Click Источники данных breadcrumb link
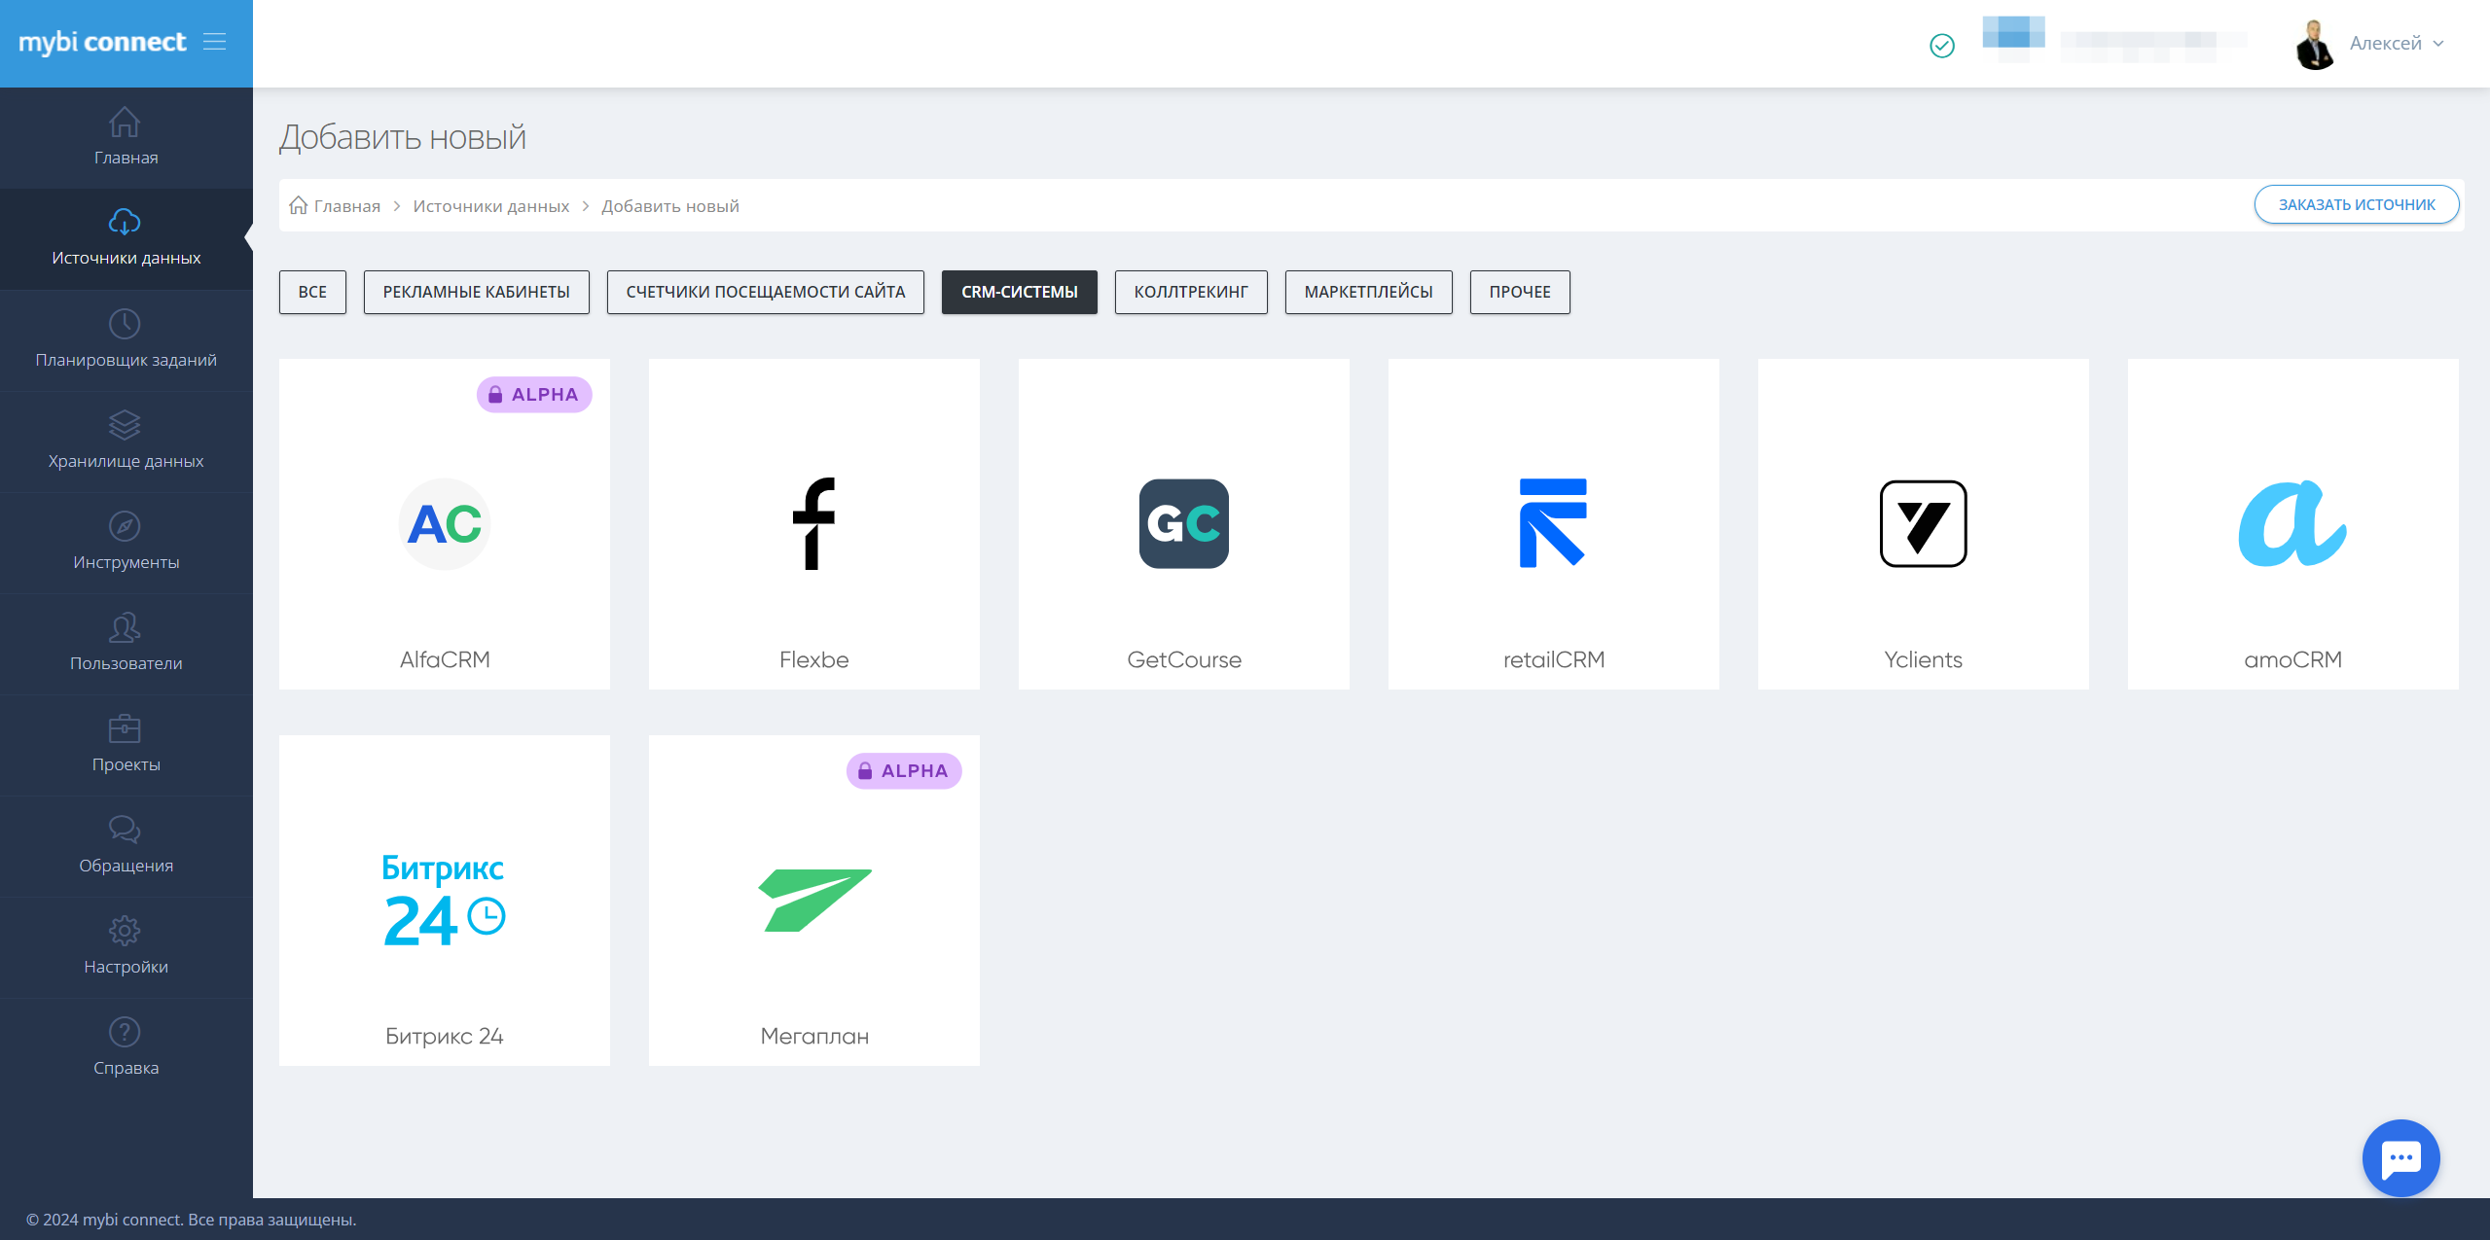This screenshot has width=2490, height=1240. pos(490,206)
